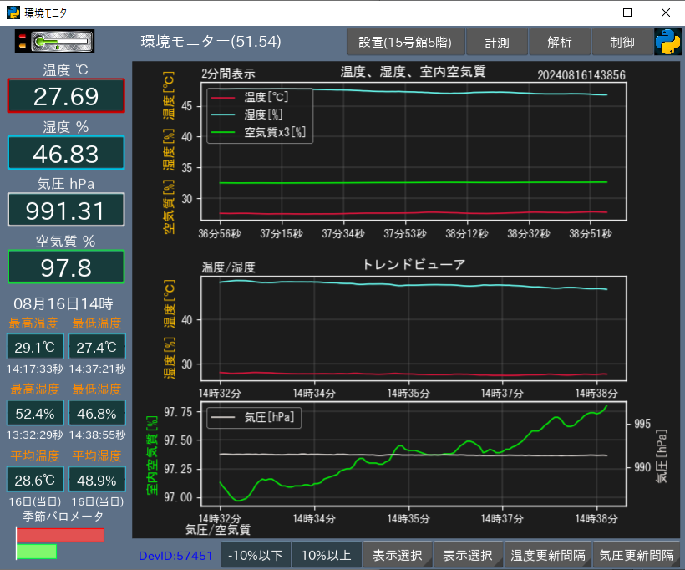
Task: Click the timestamp 20240816143856
Action: (581, 75)
